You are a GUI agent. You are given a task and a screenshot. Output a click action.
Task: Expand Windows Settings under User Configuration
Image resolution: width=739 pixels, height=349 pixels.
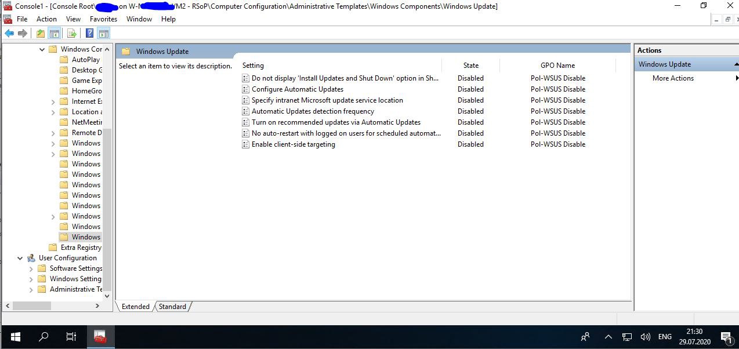click(x=31, y=279)
